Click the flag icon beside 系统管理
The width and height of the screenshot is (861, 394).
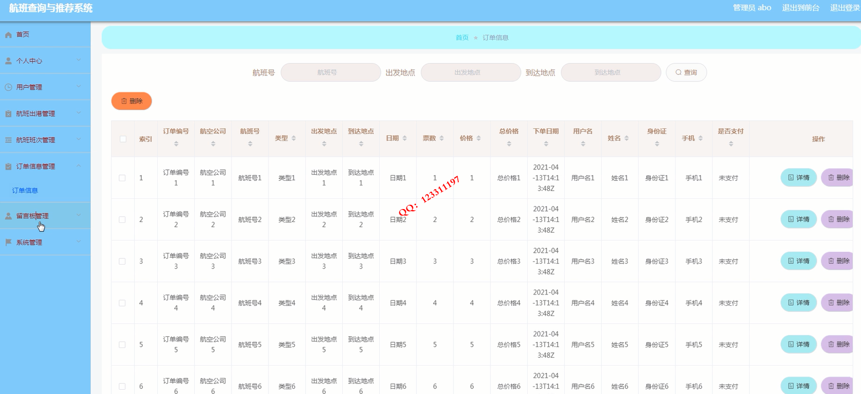(9, 242)
